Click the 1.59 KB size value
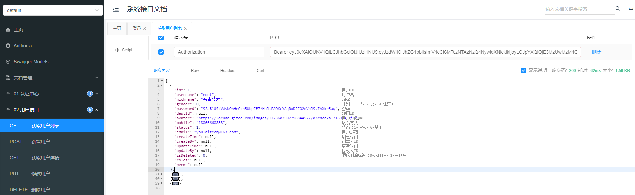 click(623, 71)
